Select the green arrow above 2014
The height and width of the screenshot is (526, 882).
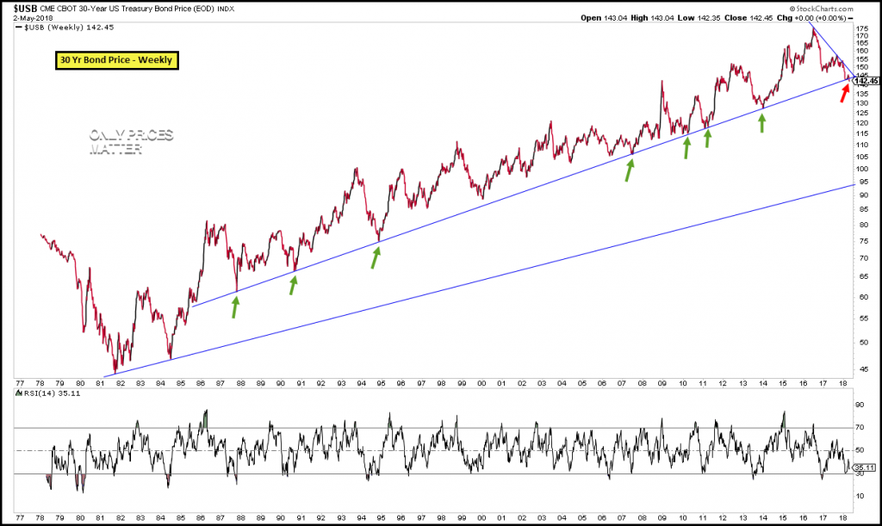point(761,123)
